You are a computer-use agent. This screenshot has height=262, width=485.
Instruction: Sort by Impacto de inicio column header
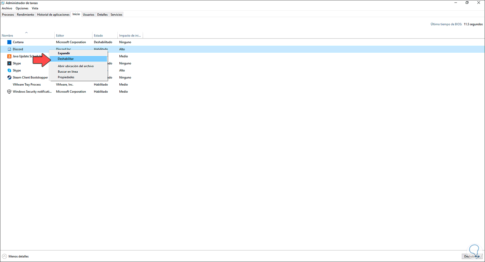130,35
